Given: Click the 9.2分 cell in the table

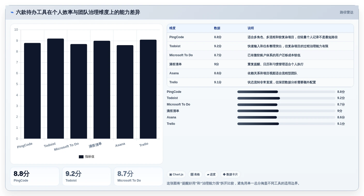Looking at the screenshot, I should 218,46.
